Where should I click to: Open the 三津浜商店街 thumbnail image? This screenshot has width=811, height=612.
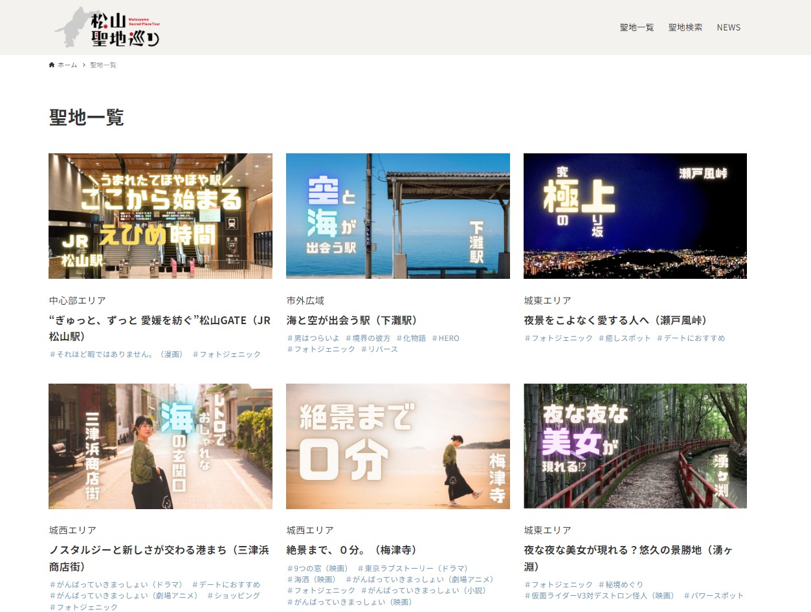[161, 446]
